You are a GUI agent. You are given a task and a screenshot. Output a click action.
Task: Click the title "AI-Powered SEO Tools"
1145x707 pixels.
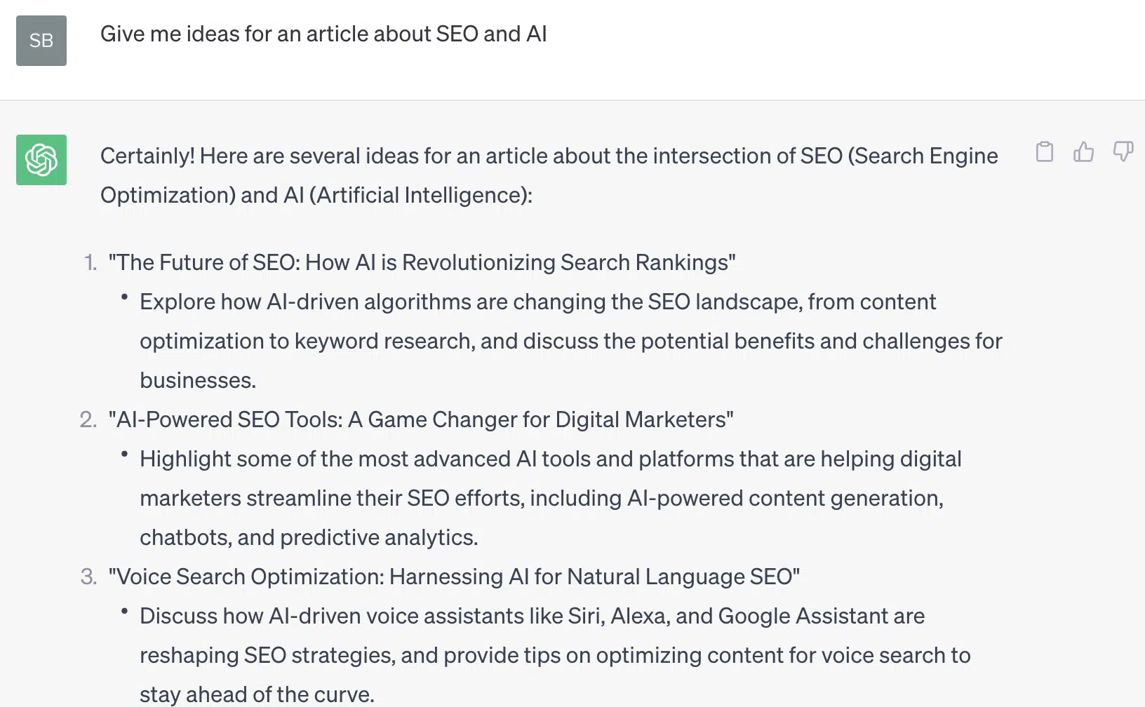421,419
